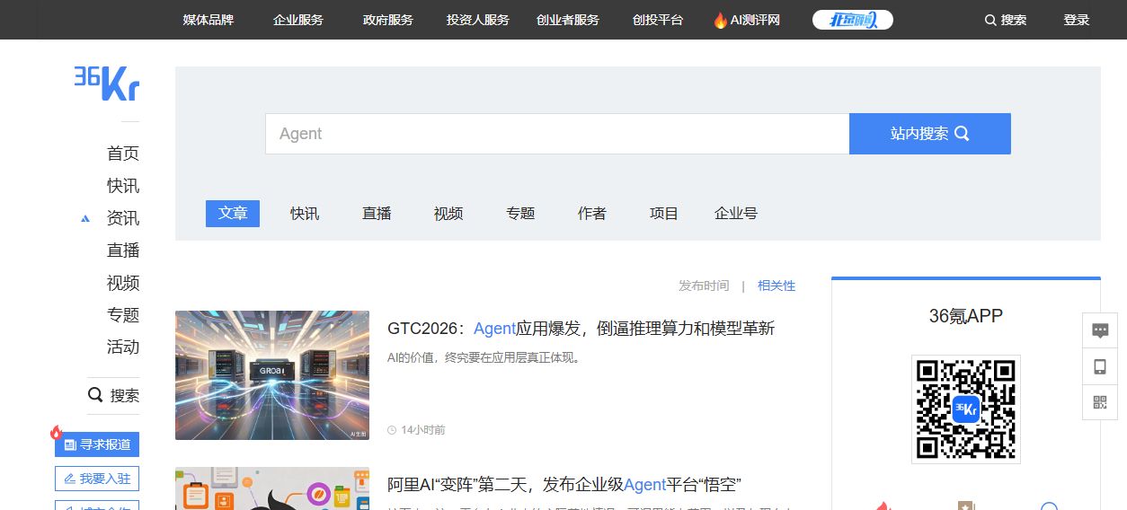Open 政府服务 in top navigation
Image resolution: width=1127 pixels, height=510 pixels.
[388, 20]
